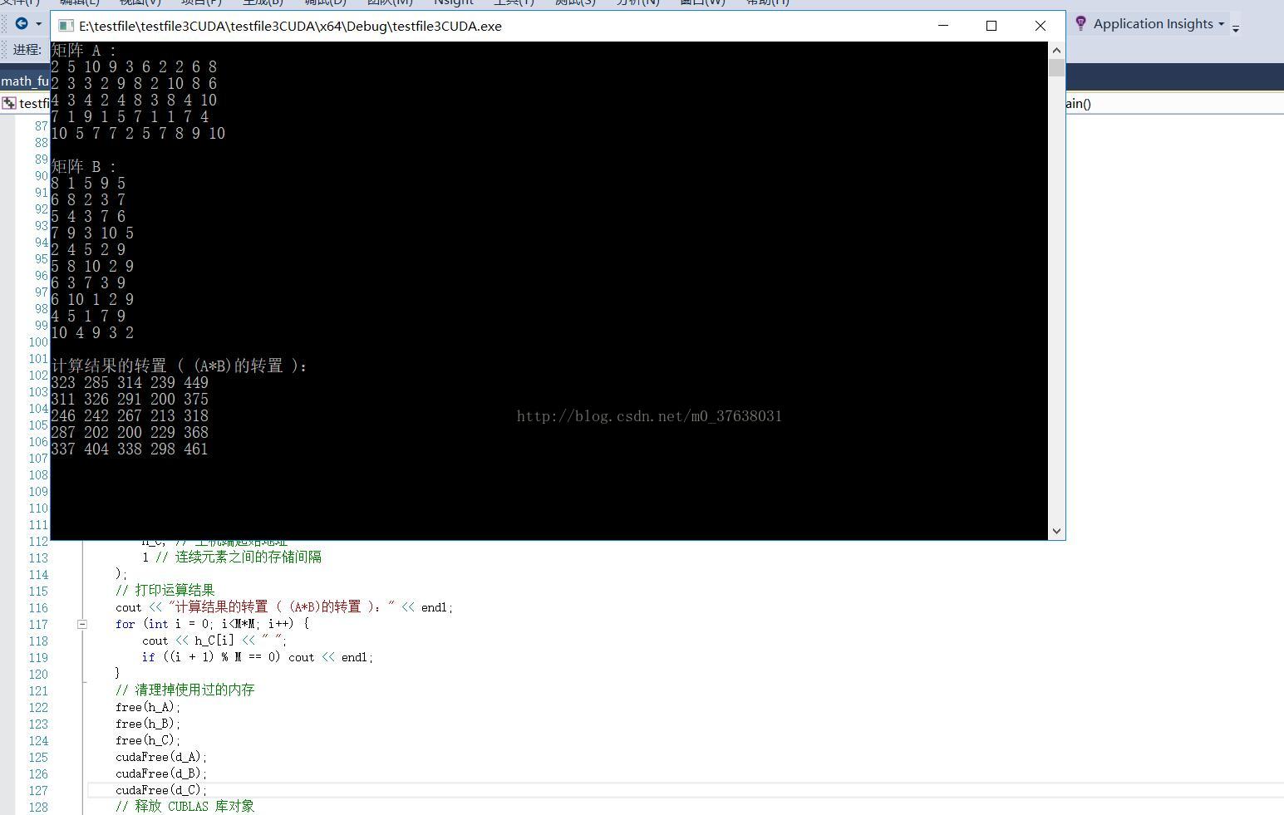This screenshot has width=1284, height=815.
Task: Click the 矩阵 A : heading in console
Action: coord(84,51)
